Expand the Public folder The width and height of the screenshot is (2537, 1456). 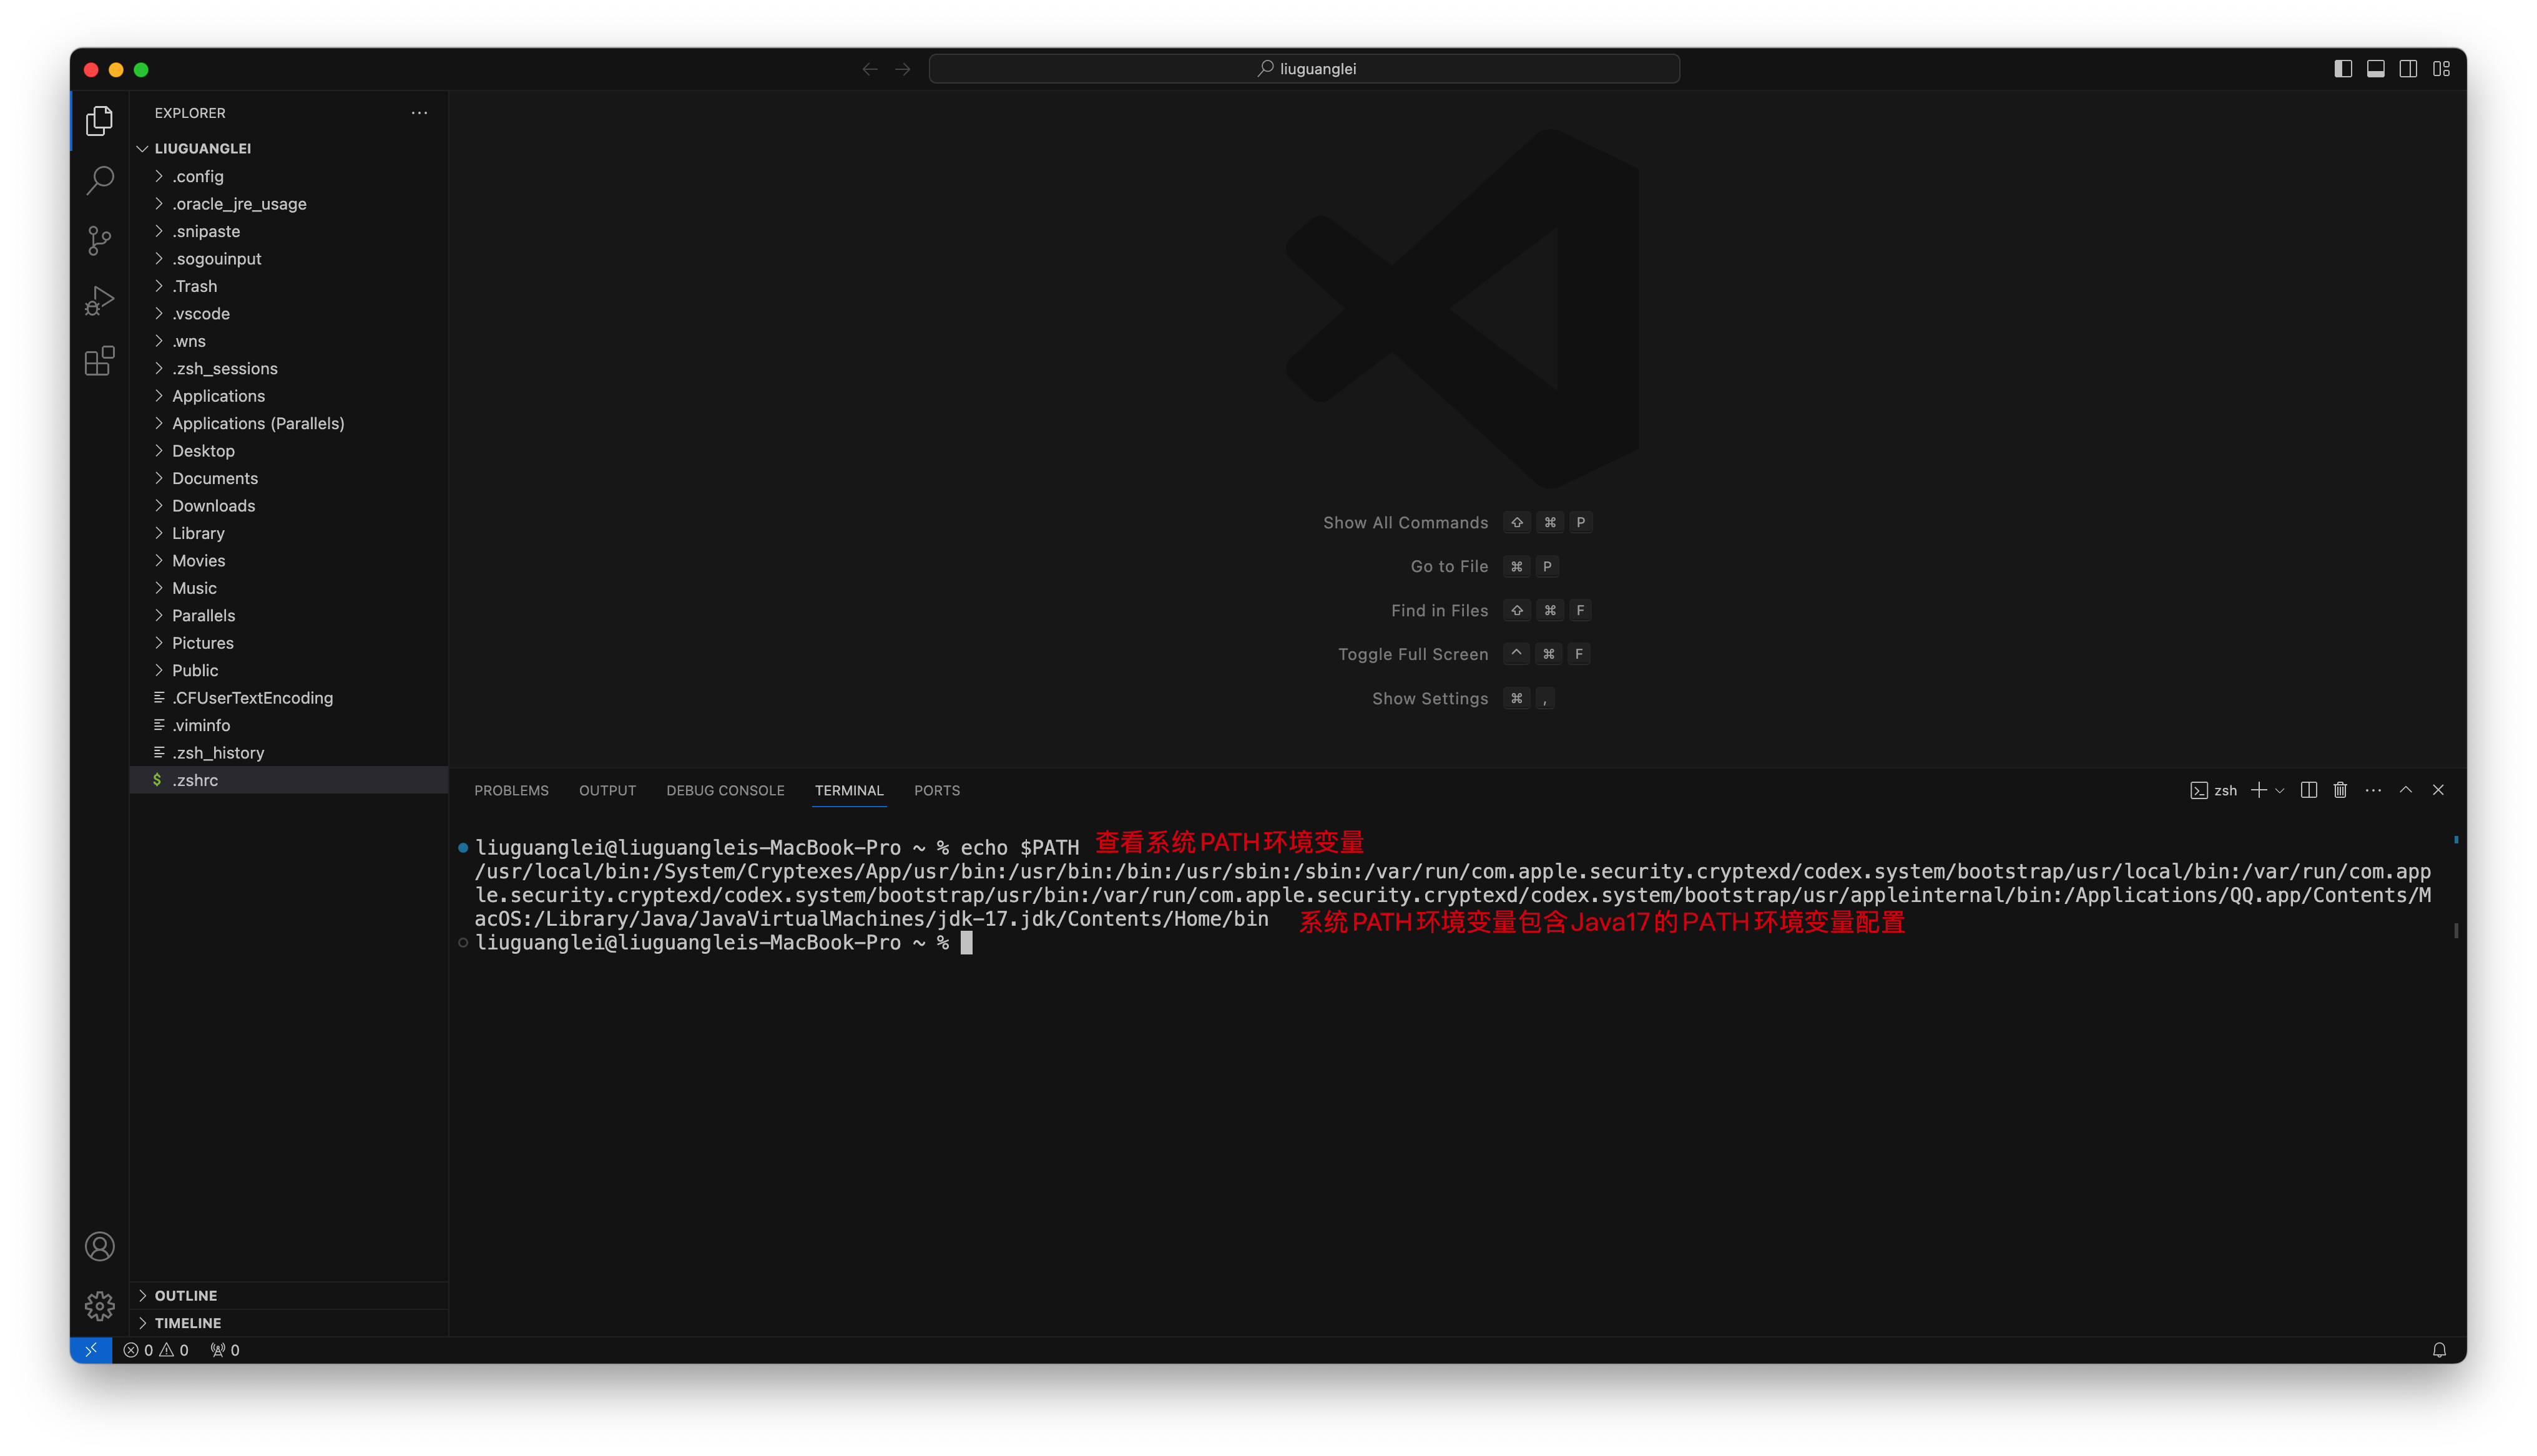coord(289,671)
